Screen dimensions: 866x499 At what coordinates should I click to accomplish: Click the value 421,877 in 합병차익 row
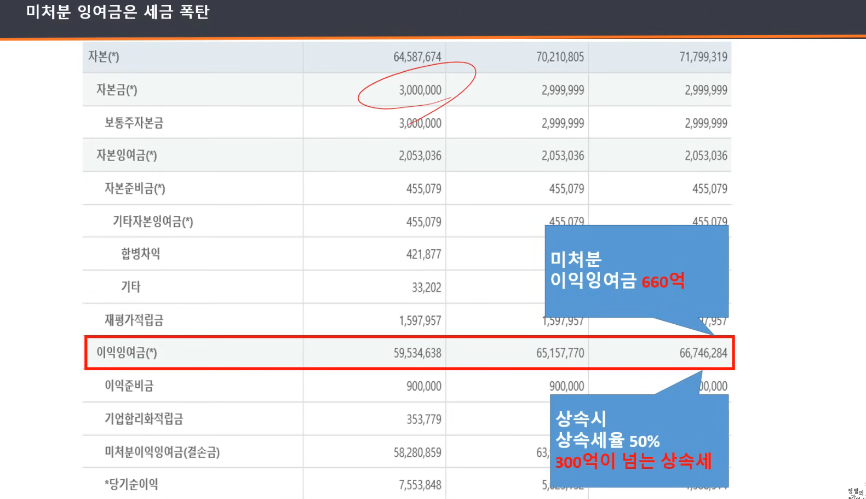tap(423, 254)
